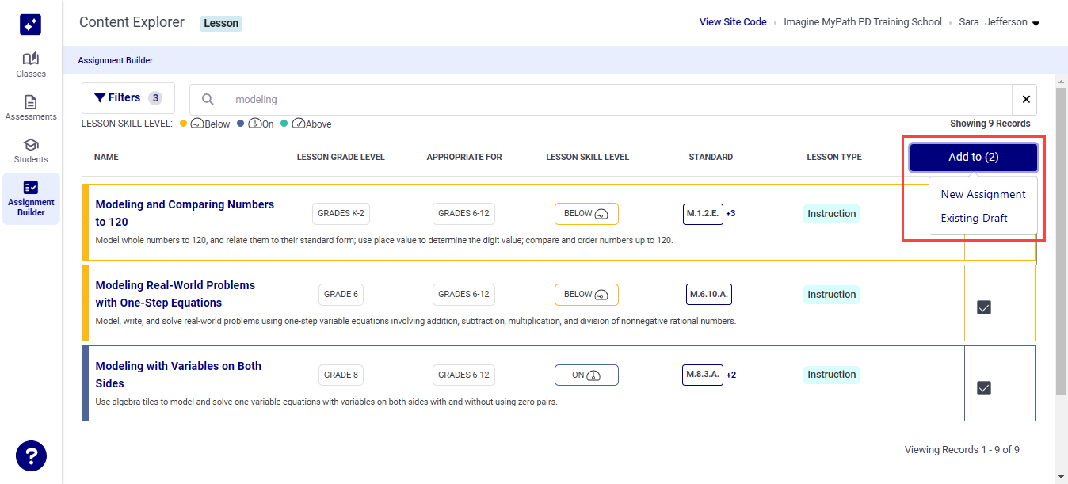
Task: Open Modeling Real-World Problems with One-Step Equations
Action: pyautogui.click(x=175, y=294)
